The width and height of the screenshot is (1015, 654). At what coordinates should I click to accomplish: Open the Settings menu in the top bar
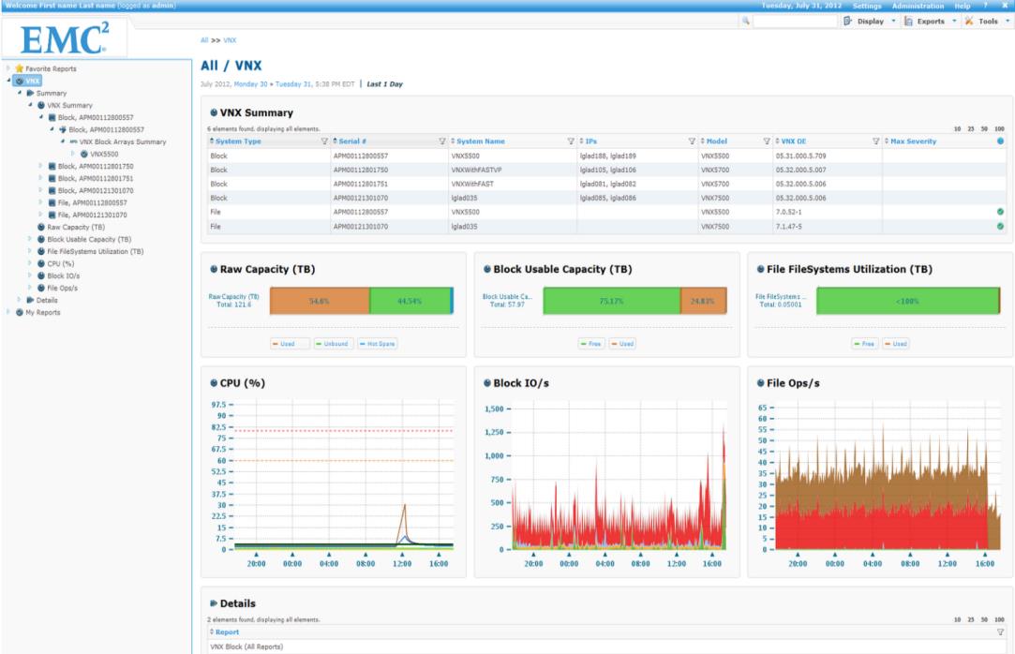click(x=867, y=6)
